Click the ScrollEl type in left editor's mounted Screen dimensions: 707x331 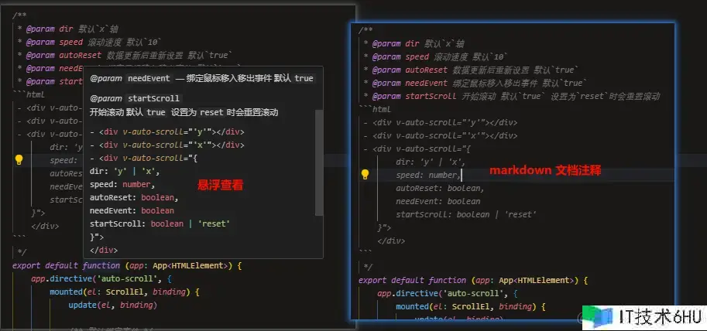pos(119,292)
